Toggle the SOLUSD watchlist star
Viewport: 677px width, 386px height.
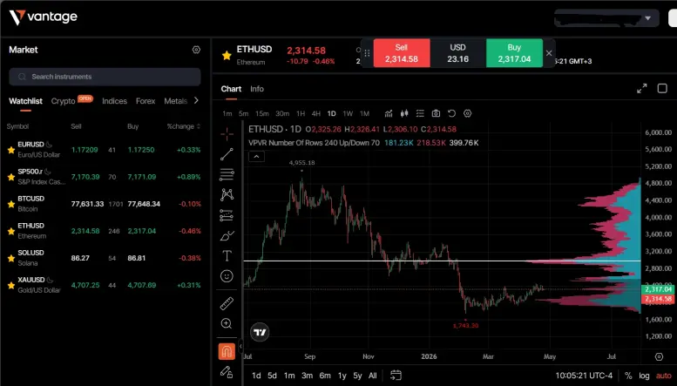click(x=11, y=258)
